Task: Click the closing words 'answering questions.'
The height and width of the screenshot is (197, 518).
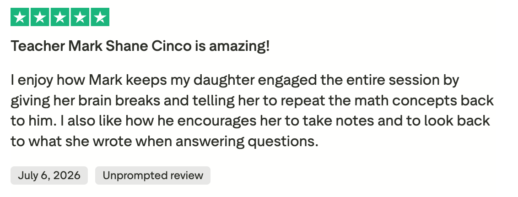Action: pyautogui.click(x=247, y=142)
